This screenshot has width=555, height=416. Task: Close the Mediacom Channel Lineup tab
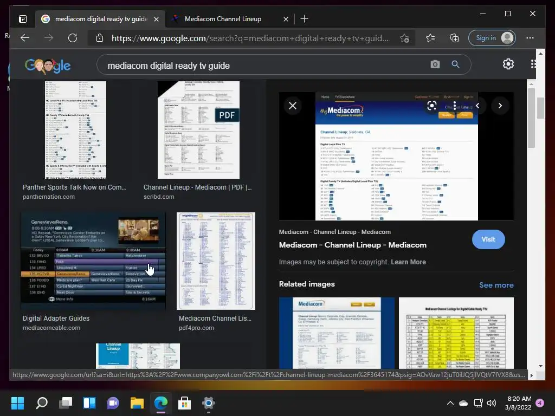tap(286, 19)
